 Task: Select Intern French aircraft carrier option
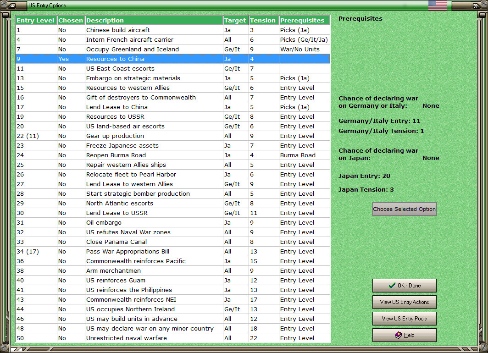(x=173, y=40)
